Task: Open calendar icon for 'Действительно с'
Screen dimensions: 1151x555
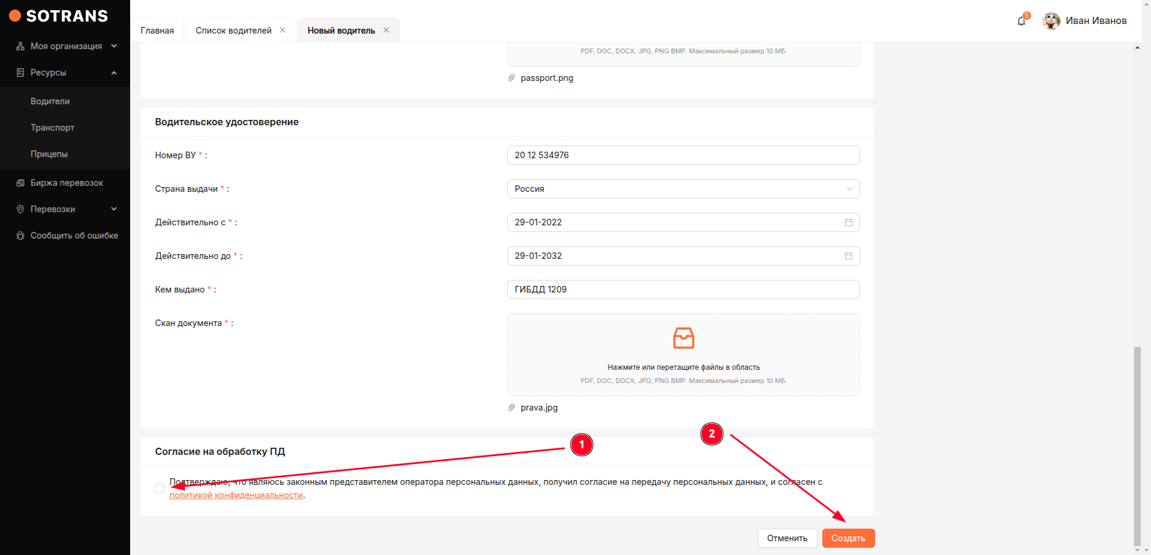Action: coord(848,222)
